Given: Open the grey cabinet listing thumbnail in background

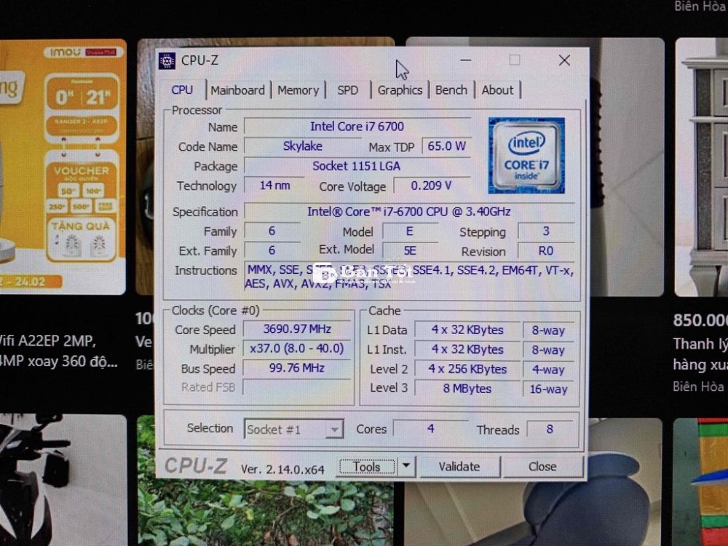Looking at the screenshot, I should tap(702, 167).
